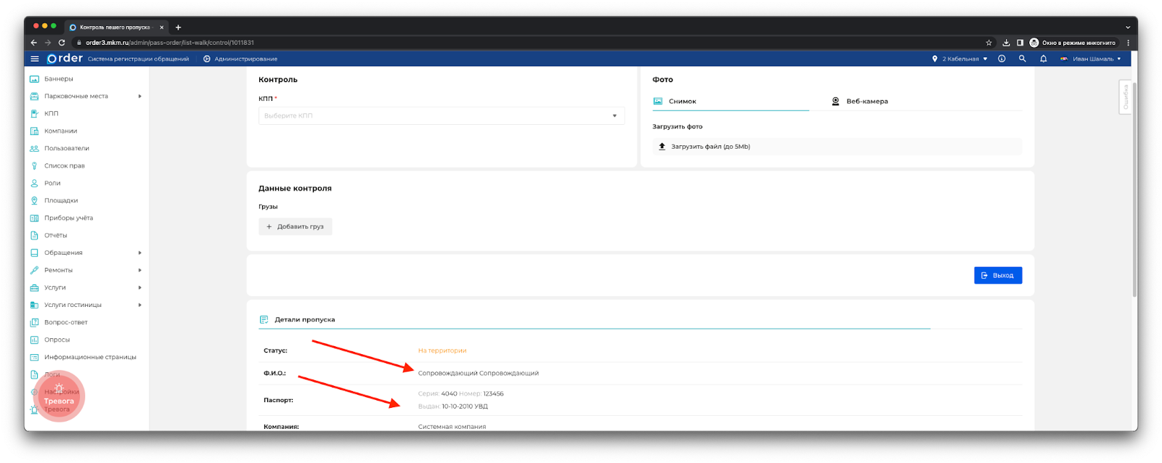This screenshot has width=1162, height=463.
Task: Open Пользователи in sidebar
Action: [66, 148]
